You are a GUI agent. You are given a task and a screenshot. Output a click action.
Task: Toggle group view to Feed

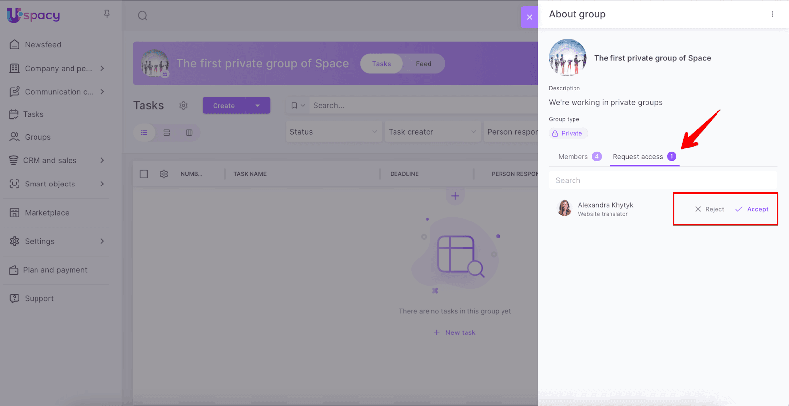coord(423,64)
